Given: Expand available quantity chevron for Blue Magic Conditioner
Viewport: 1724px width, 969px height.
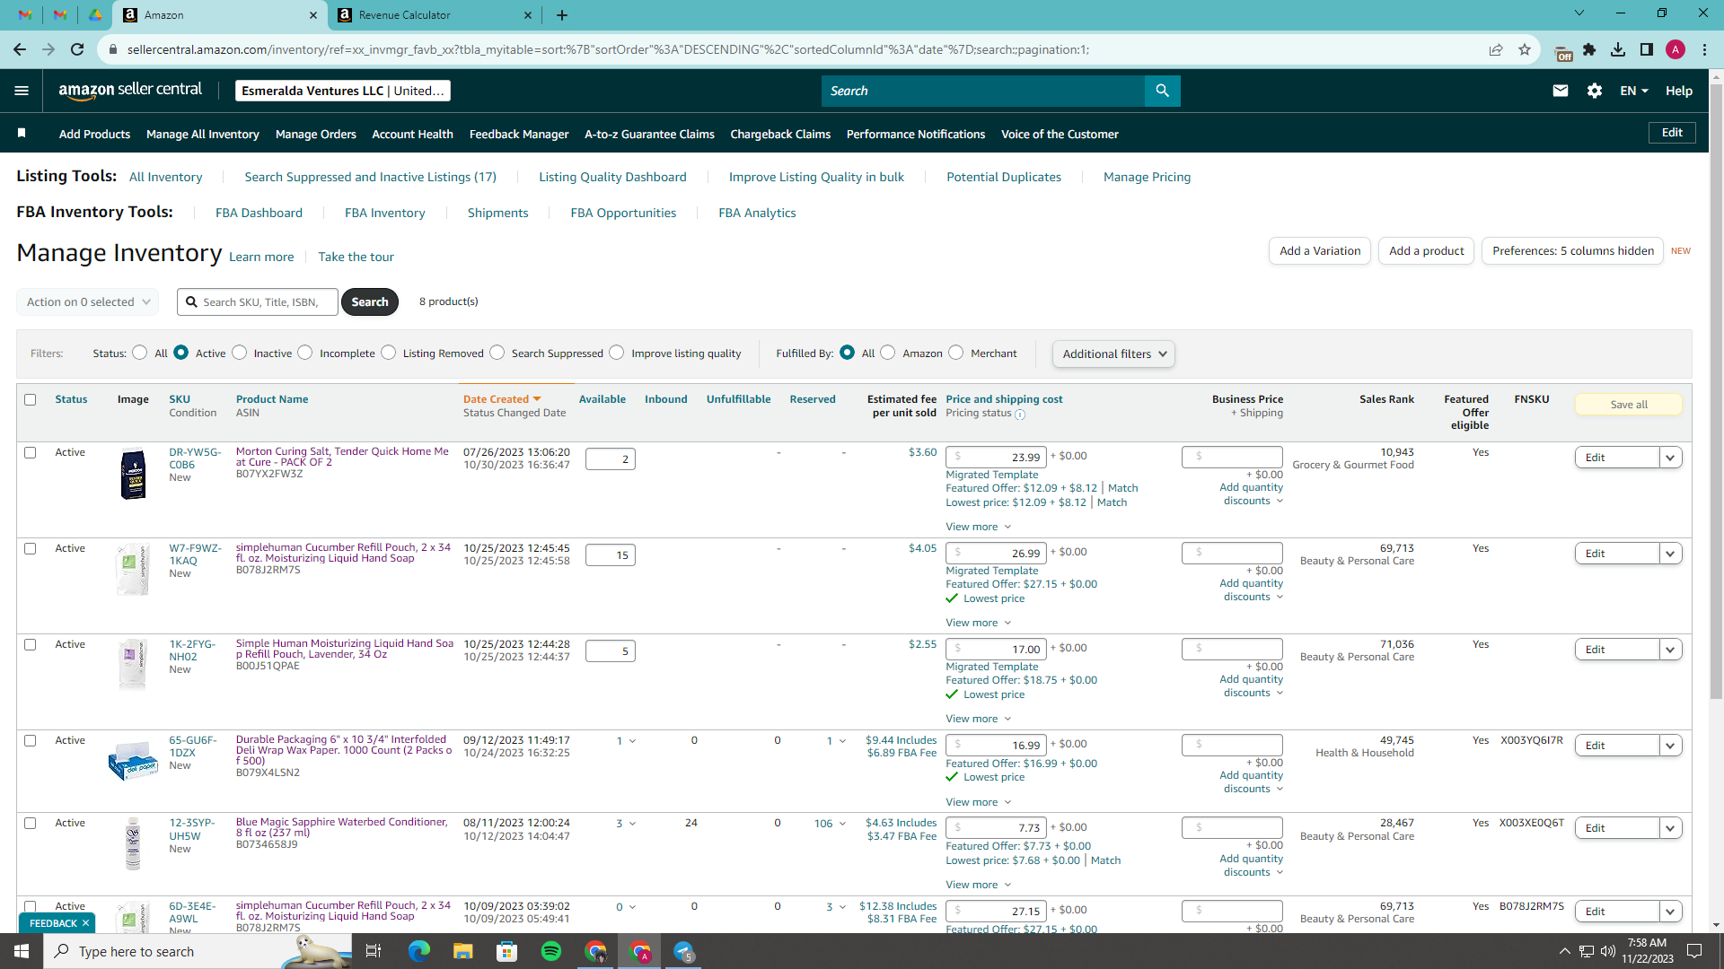Looking at the screenshot, I should (x=632, y=824).
